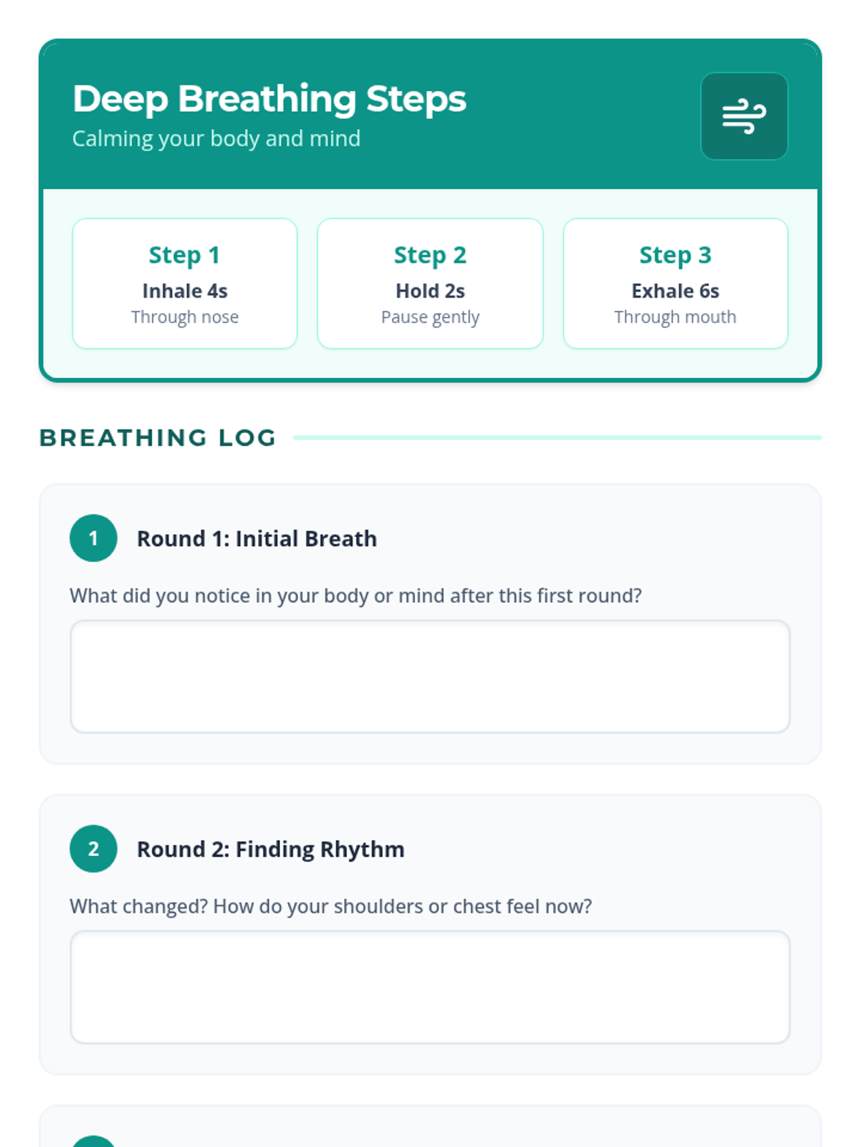The width and height of the screenshot is (860, 1147).
Task: Click the 'Deep Breathing Steps' title
Action: click(269, 99)
